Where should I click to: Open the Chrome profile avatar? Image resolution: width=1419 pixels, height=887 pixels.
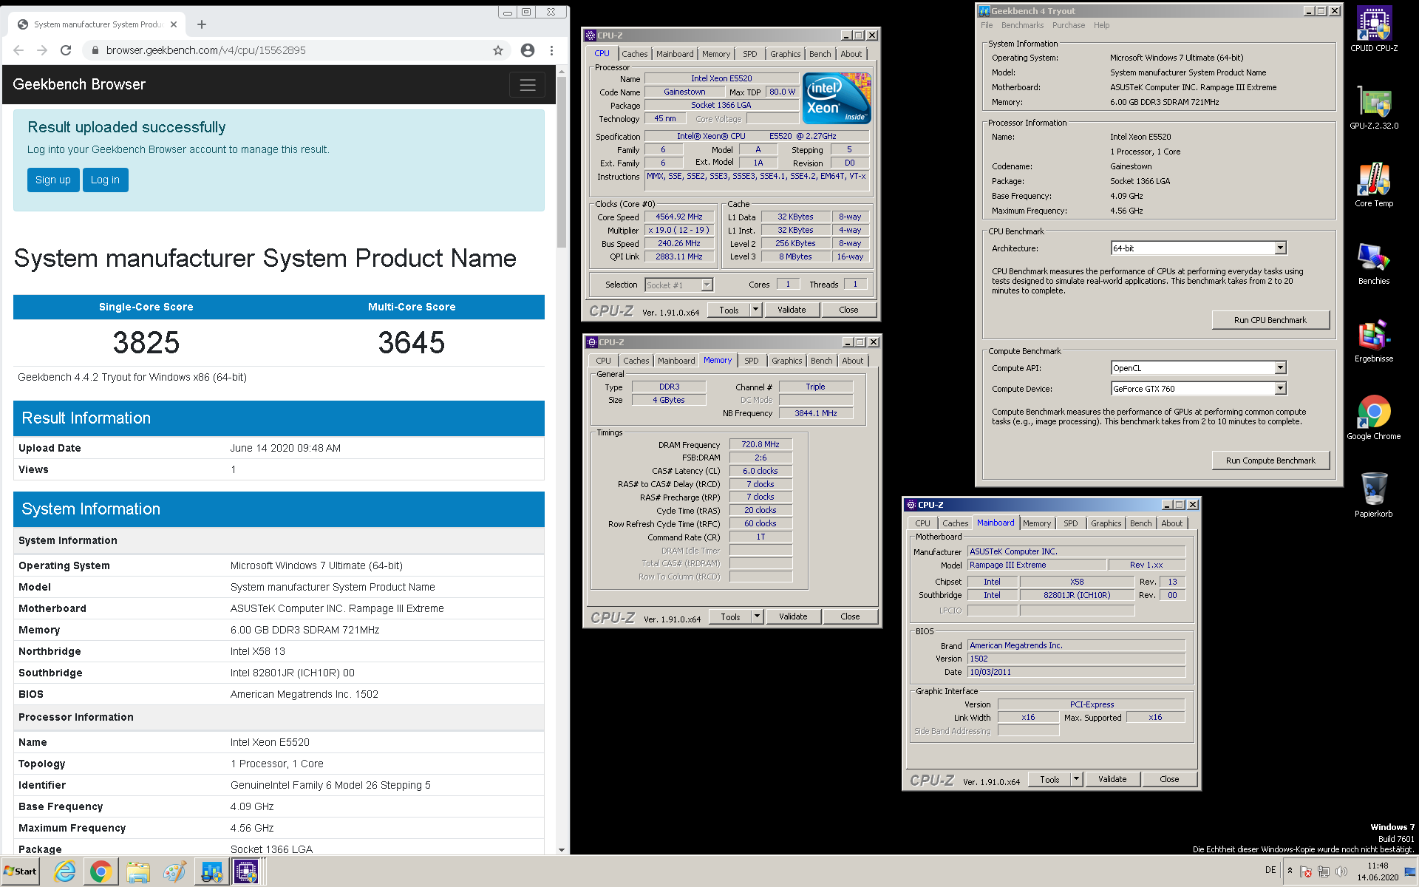(528, 50)
